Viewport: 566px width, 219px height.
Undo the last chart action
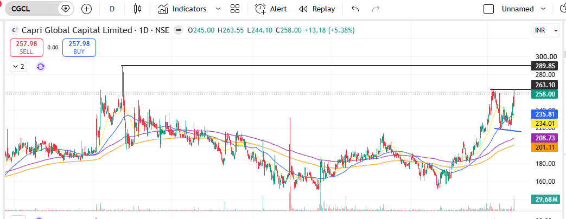click(355, 9)
